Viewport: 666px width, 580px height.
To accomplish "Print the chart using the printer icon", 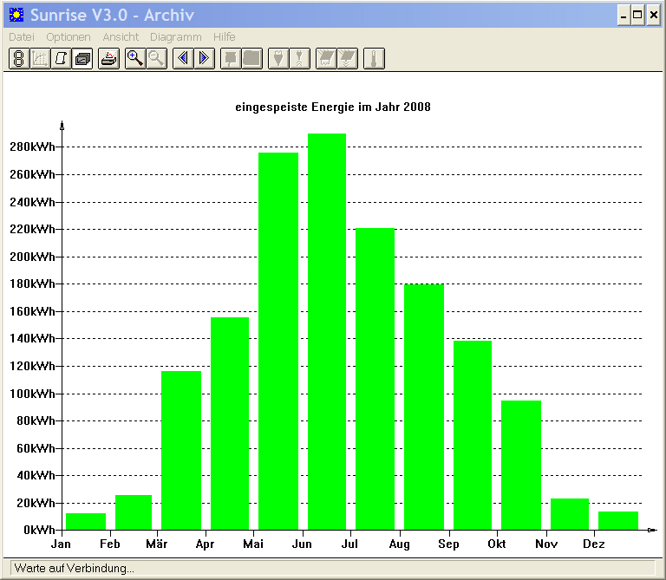I will click(x=108, y=59).
